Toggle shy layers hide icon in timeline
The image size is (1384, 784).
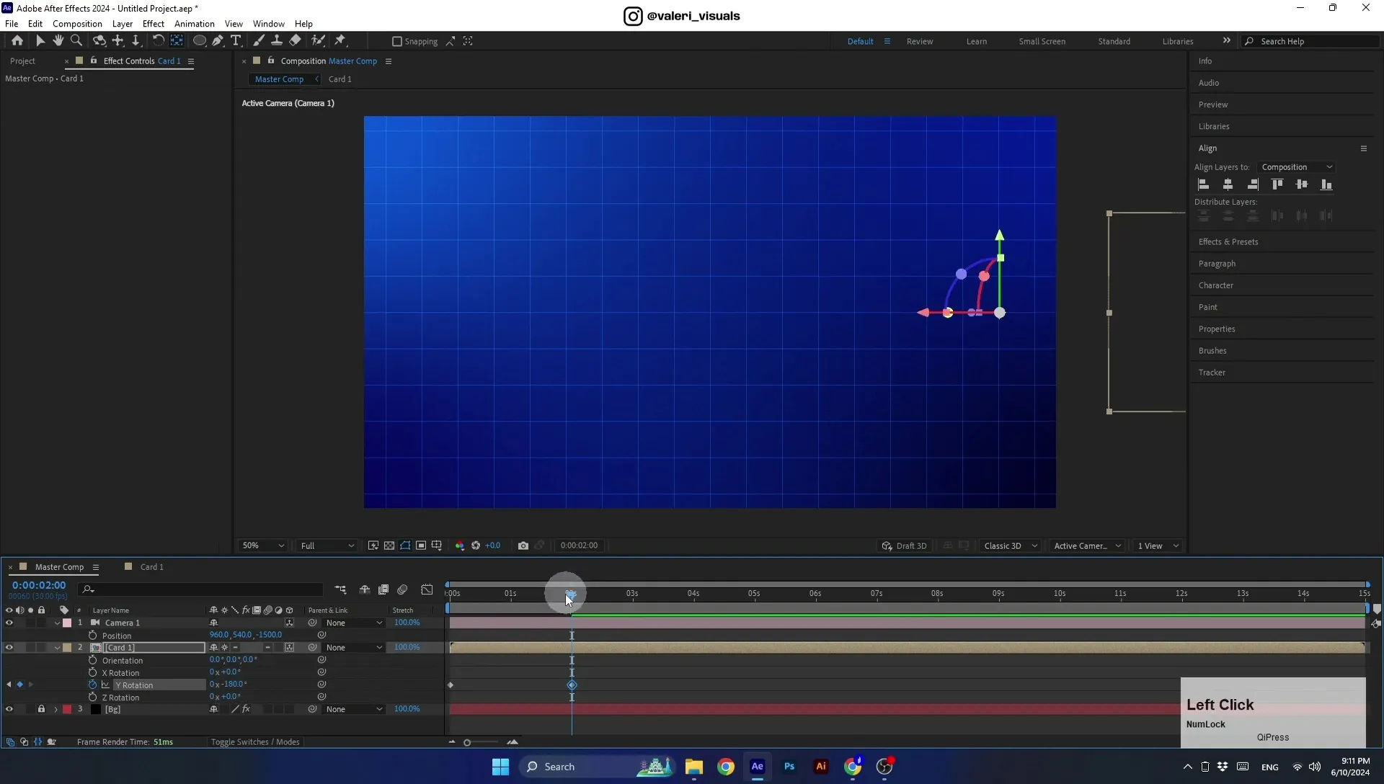(365, 589)
